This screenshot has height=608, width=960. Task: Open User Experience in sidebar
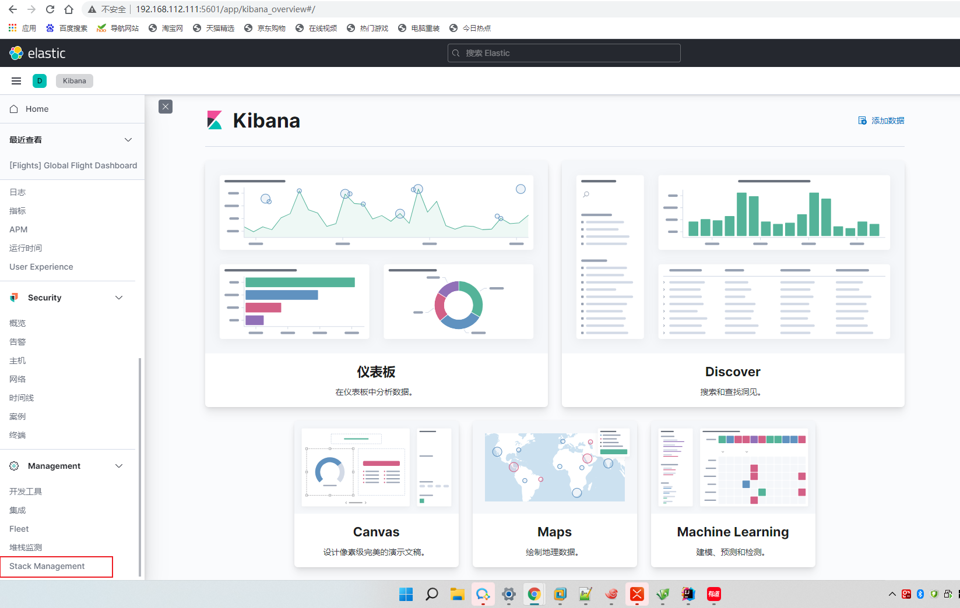(41, 267)
